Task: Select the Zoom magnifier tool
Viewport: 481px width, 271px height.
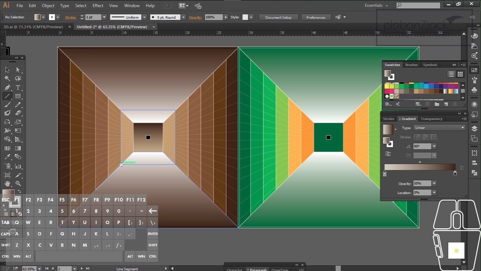Action: click(18, 183)
